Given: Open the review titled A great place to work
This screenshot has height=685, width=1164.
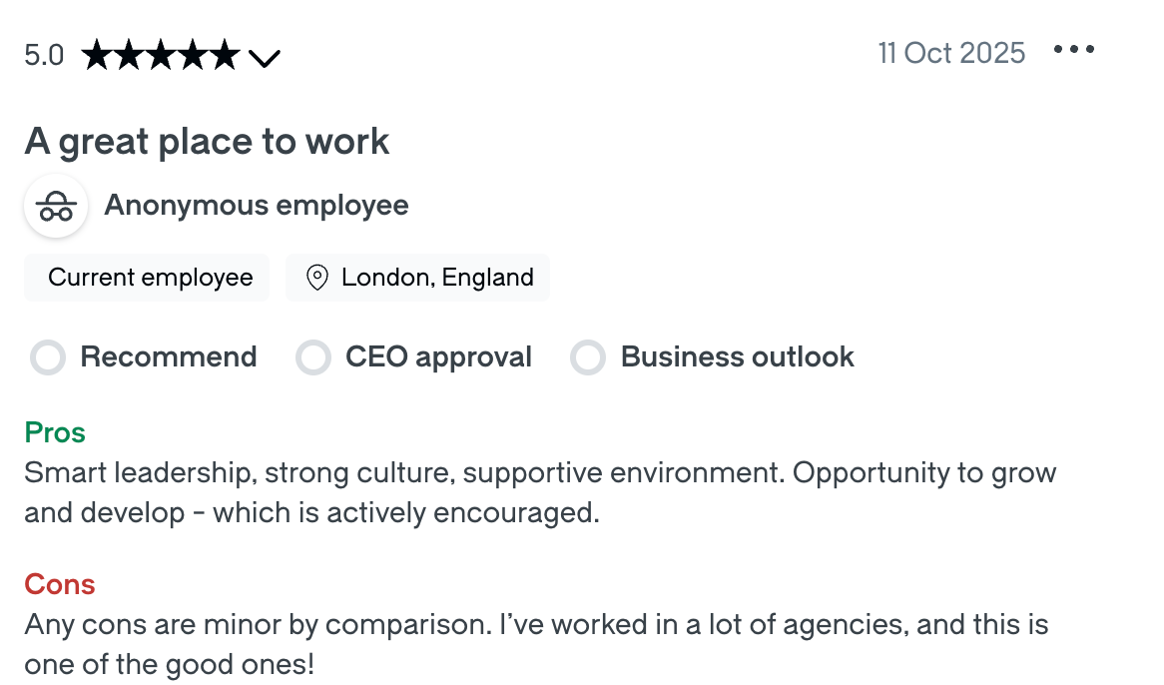Looking at the screenshot, I should click(x=207, y=141).
